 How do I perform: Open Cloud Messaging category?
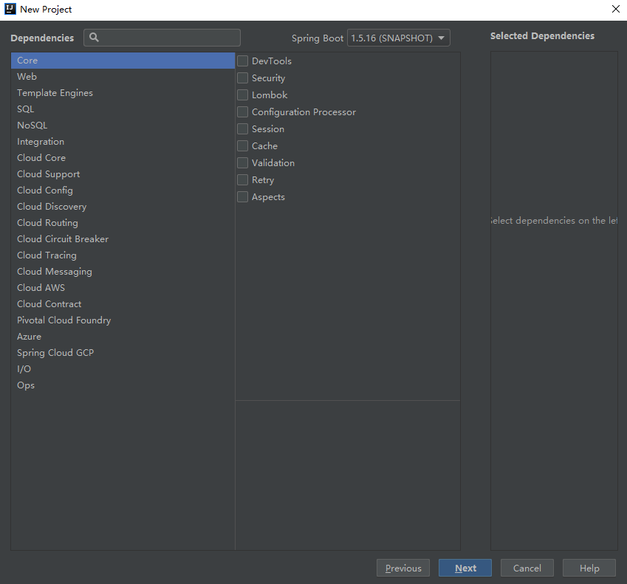pos(123,272)
